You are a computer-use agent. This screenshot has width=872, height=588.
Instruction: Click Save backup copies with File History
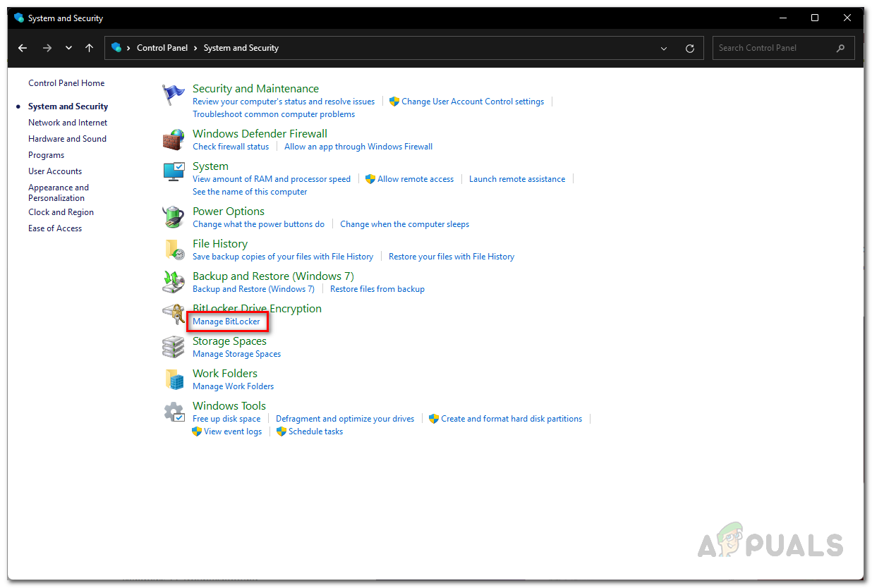click(283, 257)
